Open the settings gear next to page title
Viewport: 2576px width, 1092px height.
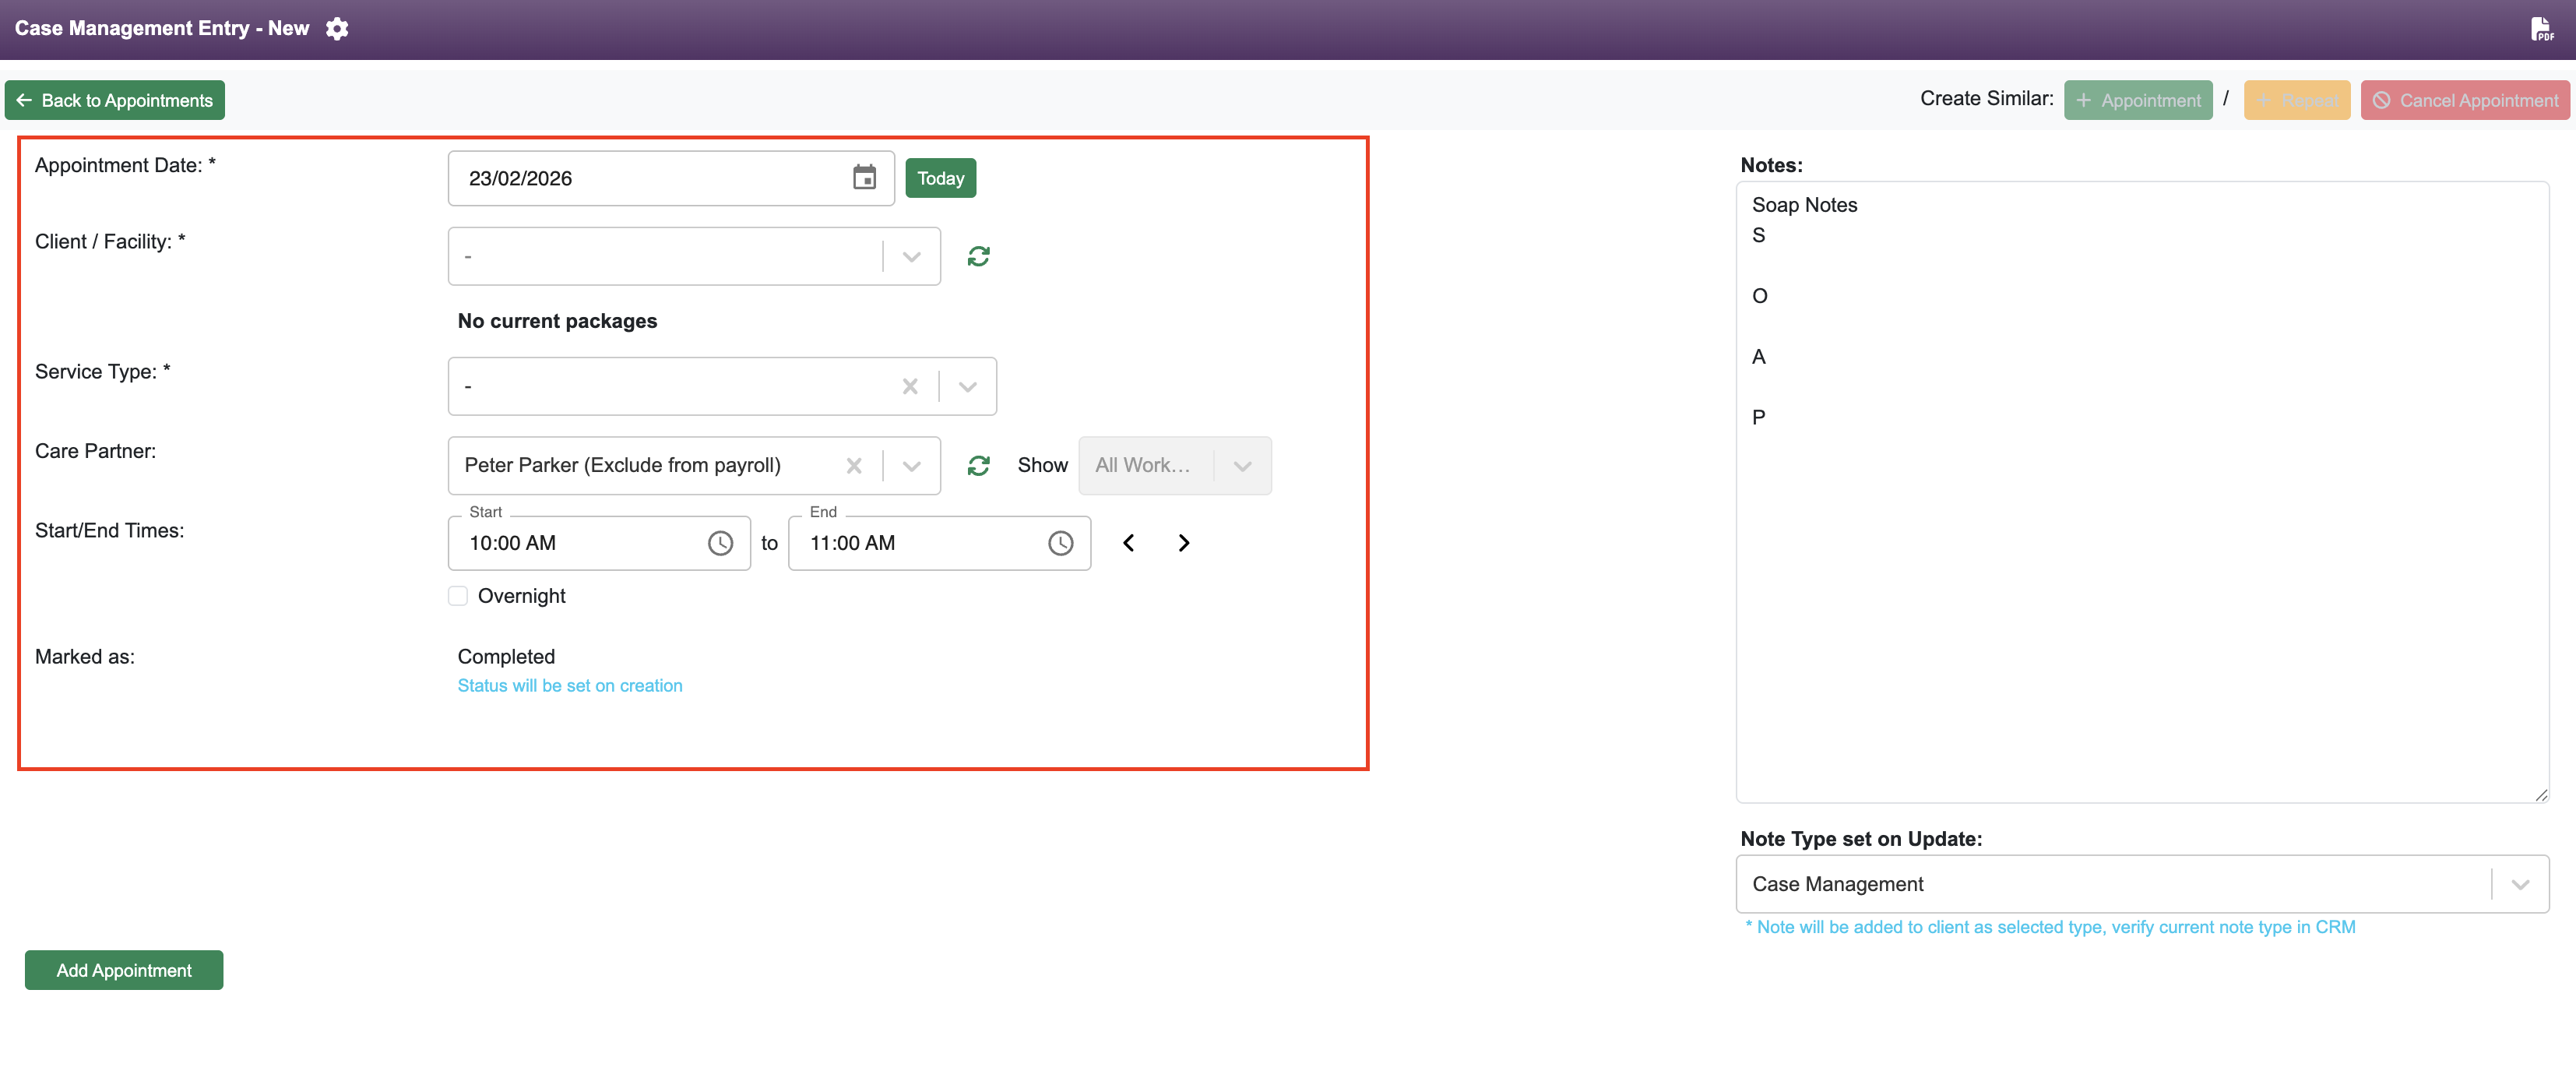337,28
